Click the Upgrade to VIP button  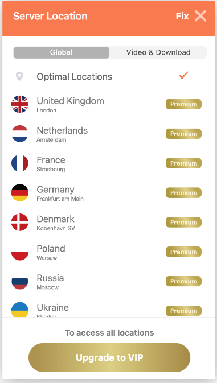(x=109, y=357)
